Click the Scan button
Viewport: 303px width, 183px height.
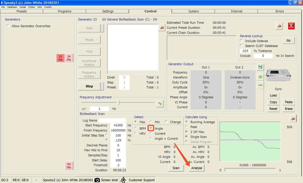176,168
